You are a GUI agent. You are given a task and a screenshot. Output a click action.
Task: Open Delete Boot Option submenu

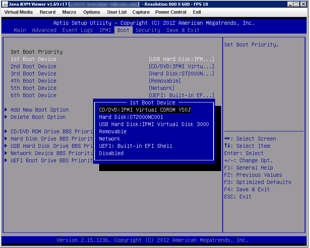tap(38, 117)
